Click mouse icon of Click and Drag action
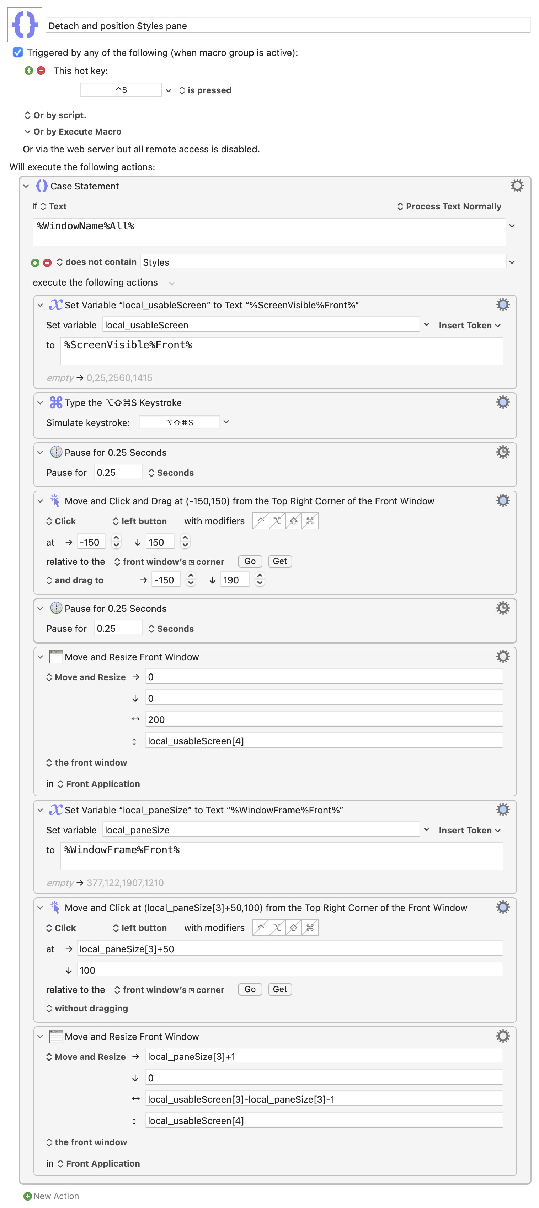Screen dimensions: 539x1208 [x=55, y=501]
